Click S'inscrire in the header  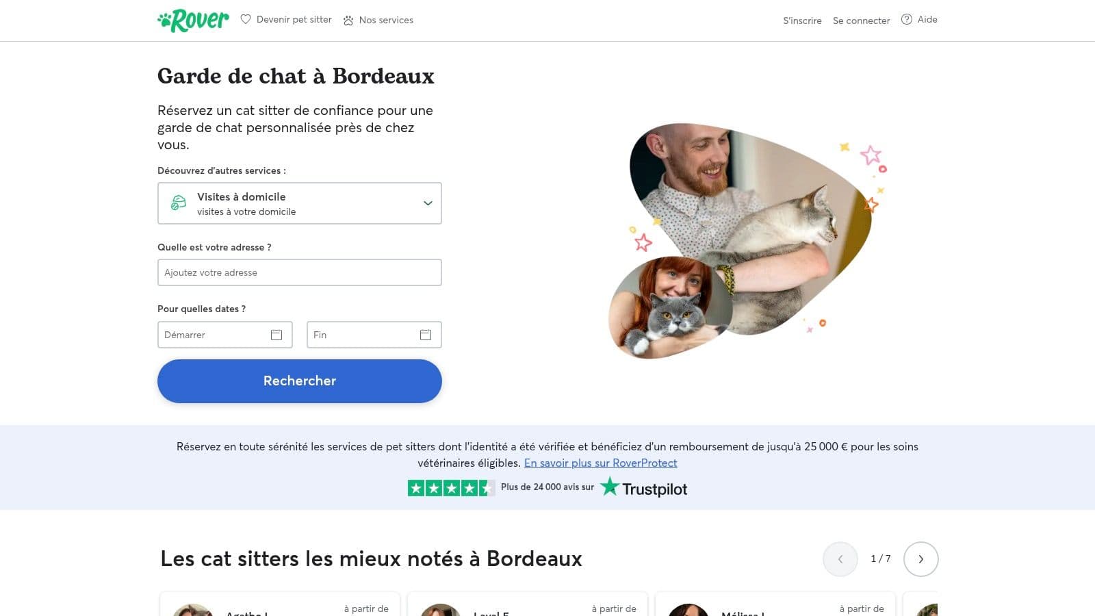coord(802,21)
